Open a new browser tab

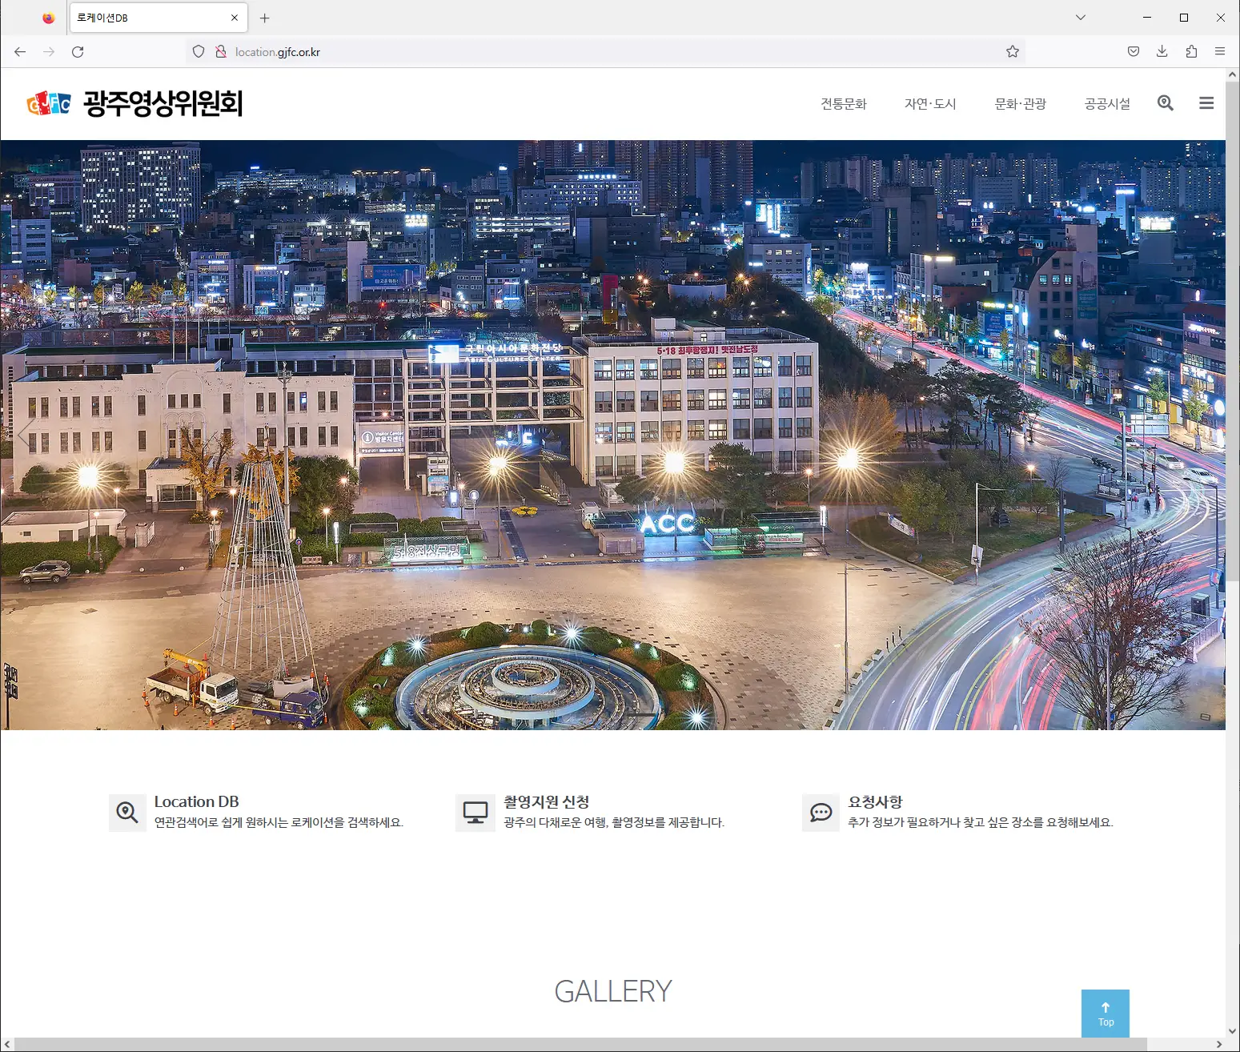click(x=265, y=18)
